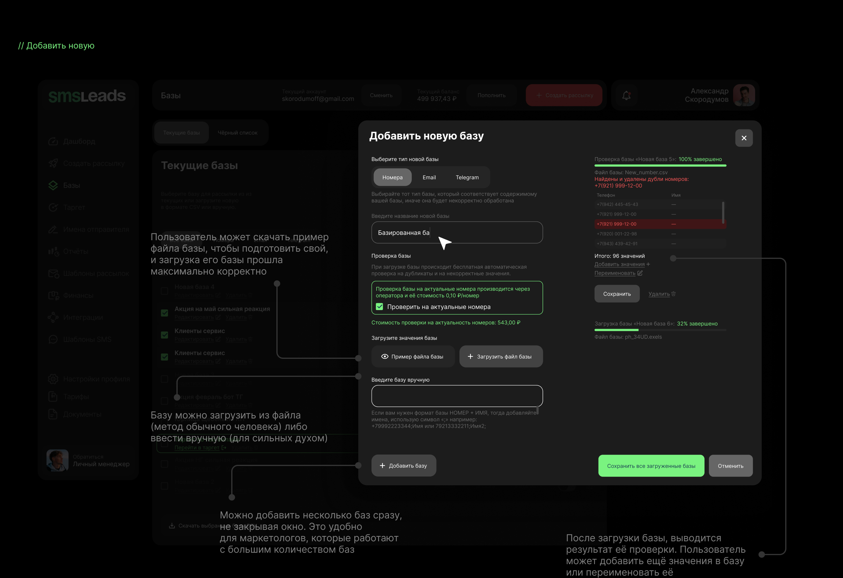This screenshot has height=578, width=843.
Task: Click the plus icon beside Добавить значения
Action: (648, 264)
